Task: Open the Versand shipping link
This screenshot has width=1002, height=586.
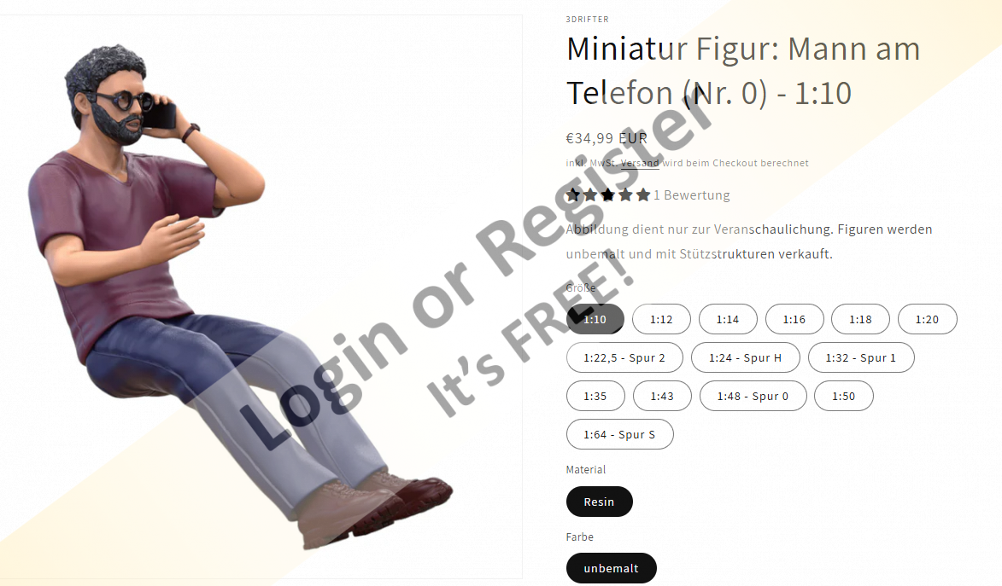Action: (x=640, y=163)
